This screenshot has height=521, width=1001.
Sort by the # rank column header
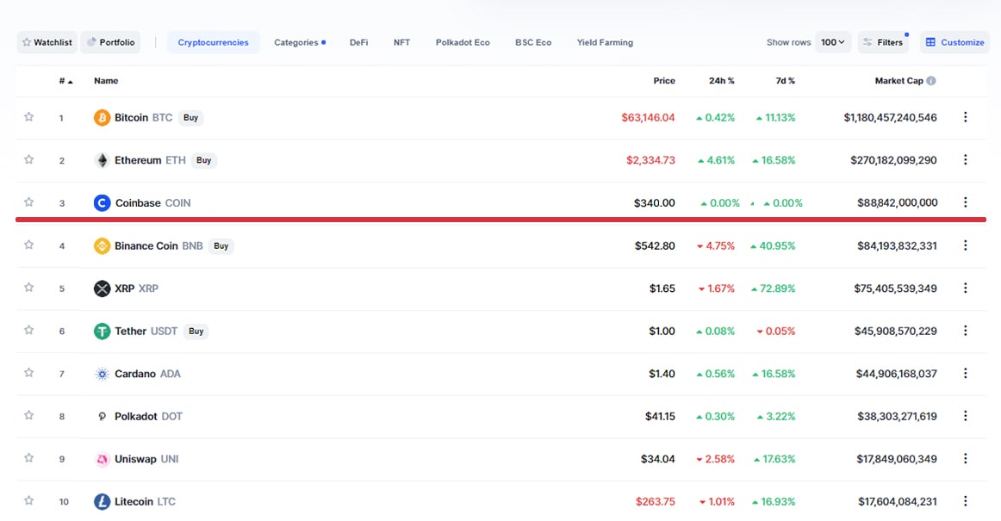(x=65, y=81)
